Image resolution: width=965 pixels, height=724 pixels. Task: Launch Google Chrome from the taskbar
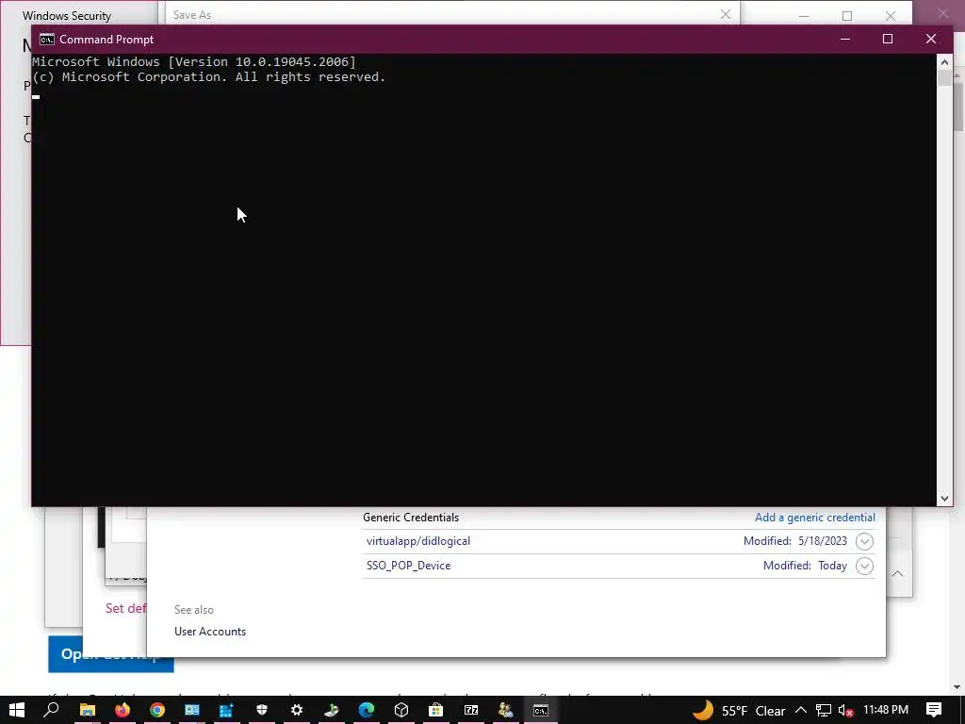[157, 710]
